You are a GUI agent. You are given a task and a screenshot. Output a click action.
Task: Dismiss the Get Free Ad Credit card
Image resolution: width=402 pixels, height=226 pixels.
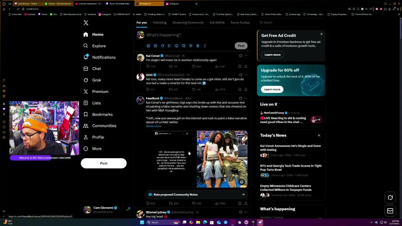tap(321, 34)
